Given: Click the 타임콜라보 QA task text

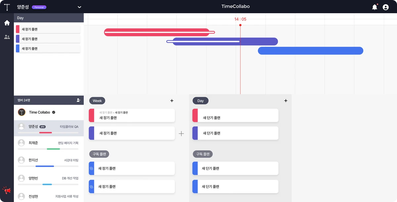Looking at the screenshot, I should tap(69, 127).
